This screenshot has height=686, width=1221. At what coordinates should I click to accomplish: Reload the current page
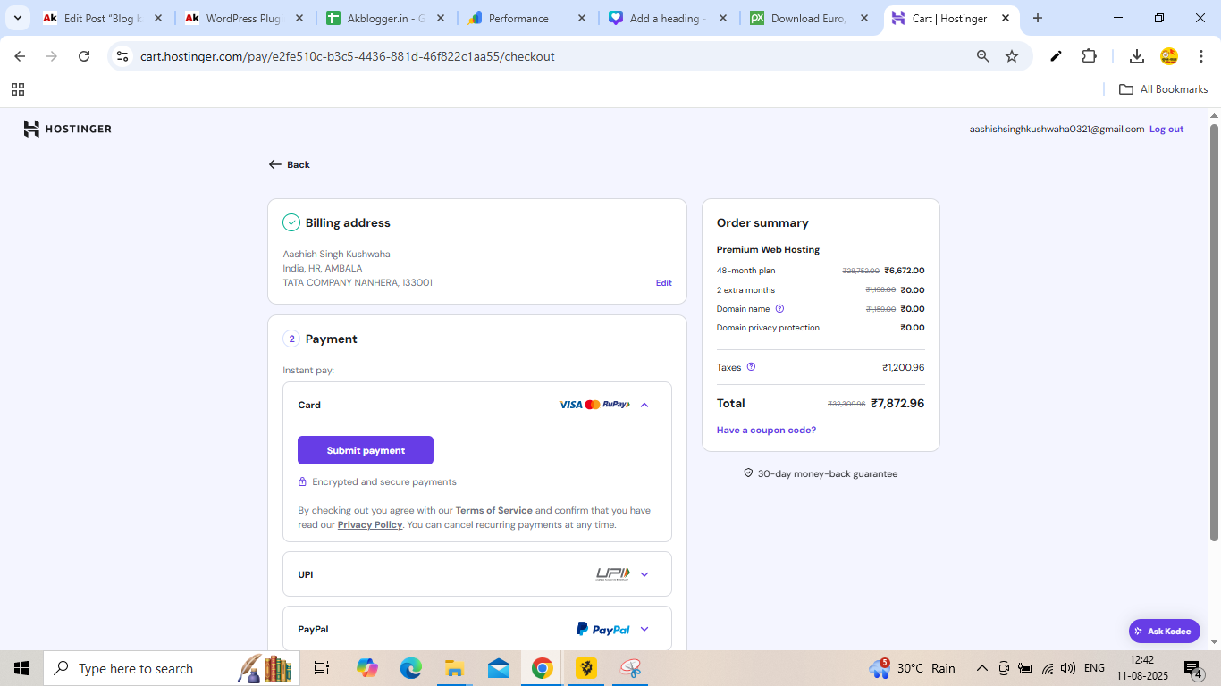(84, 56)
